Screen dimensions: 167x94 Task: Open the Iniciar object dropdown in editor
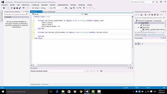[81, 14]
